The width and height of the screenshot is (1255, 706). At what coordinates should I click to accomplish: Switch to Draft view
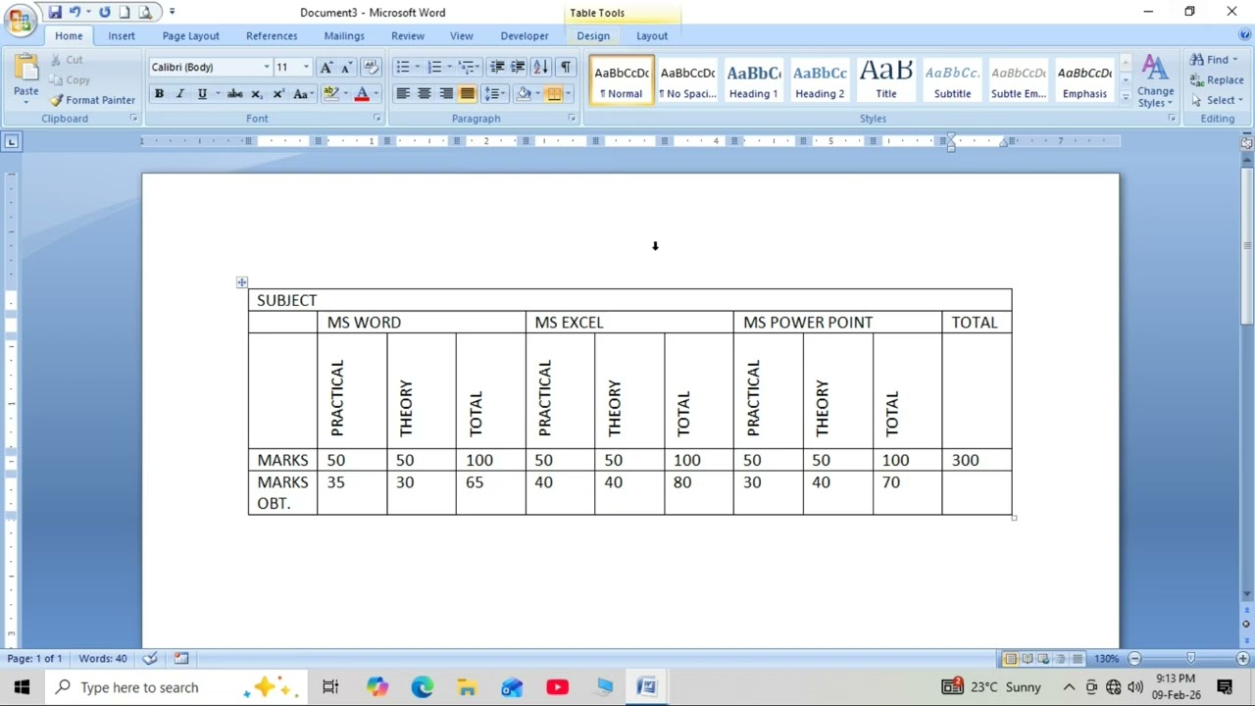[1077, 659]
